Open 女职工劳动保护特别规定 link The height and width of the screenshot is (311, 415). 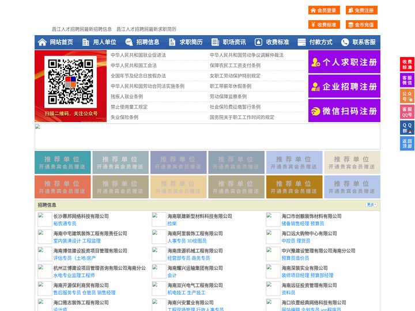[x=235, y=76]
